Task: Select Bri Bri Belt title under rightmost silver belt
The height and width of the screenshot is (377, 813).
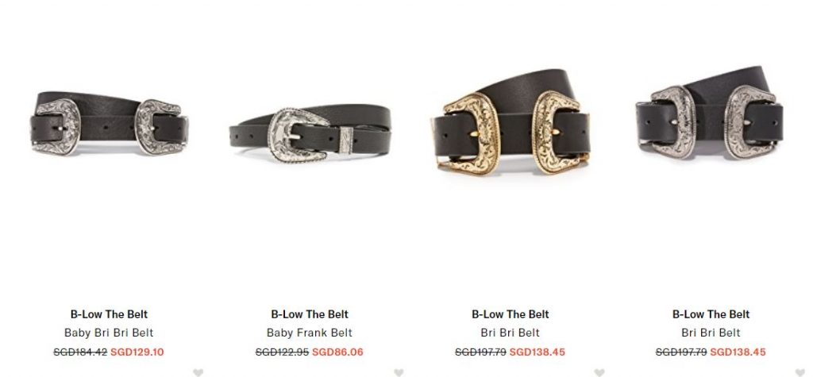Action: pos(711,333)
